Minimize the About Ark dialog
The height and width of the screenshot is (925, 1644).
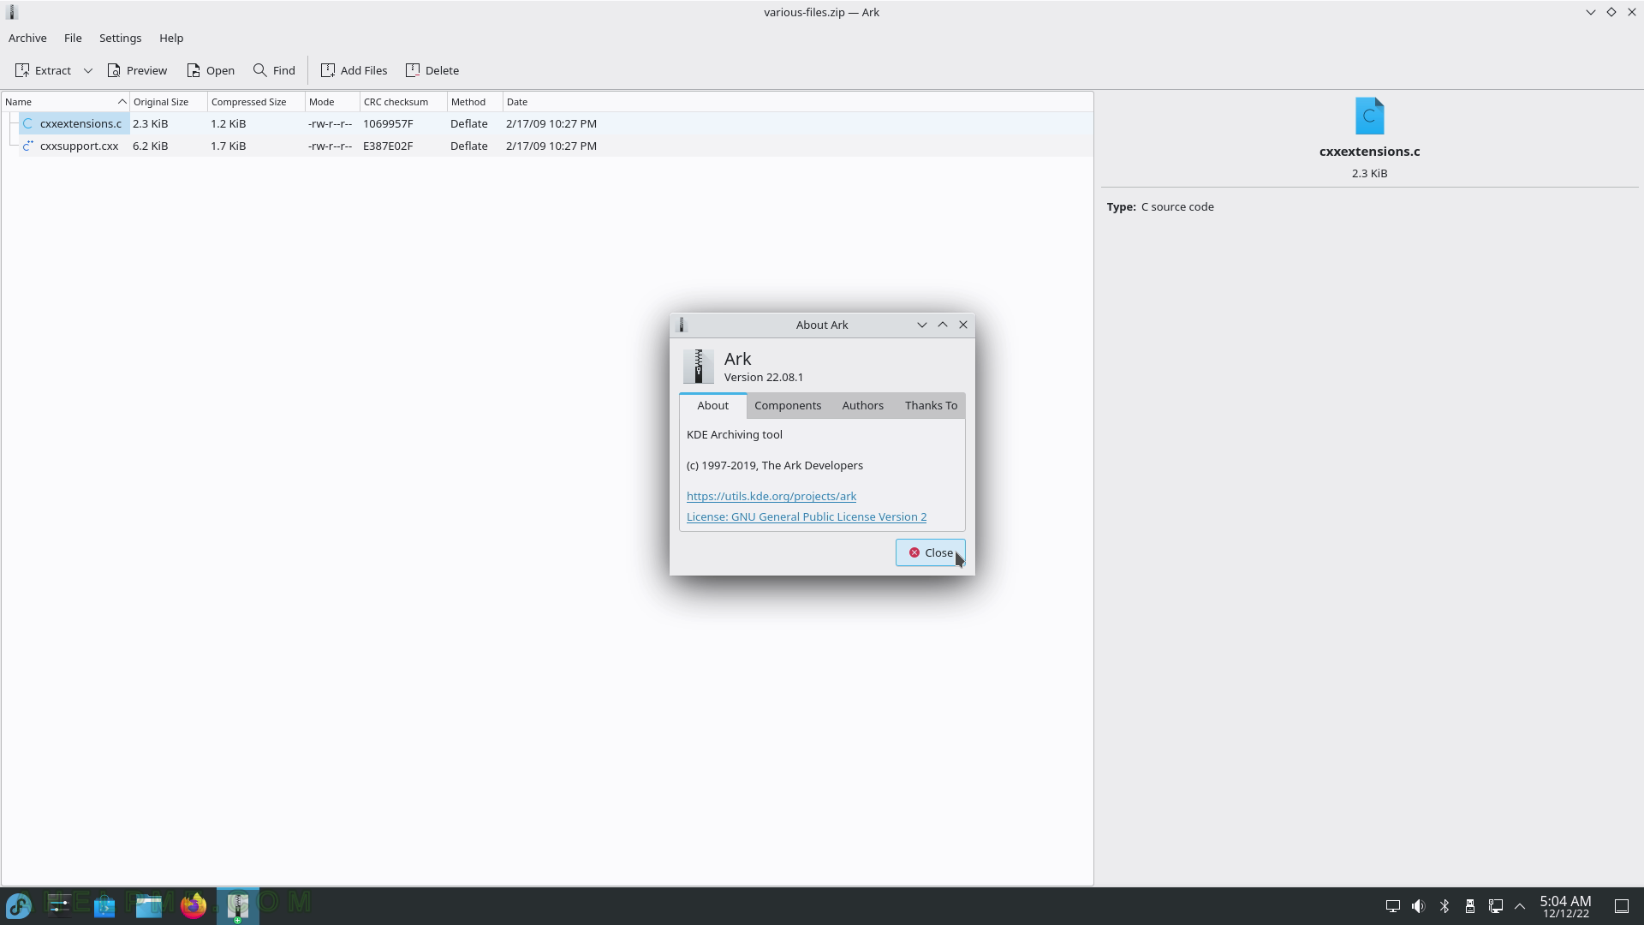(922, 325)
